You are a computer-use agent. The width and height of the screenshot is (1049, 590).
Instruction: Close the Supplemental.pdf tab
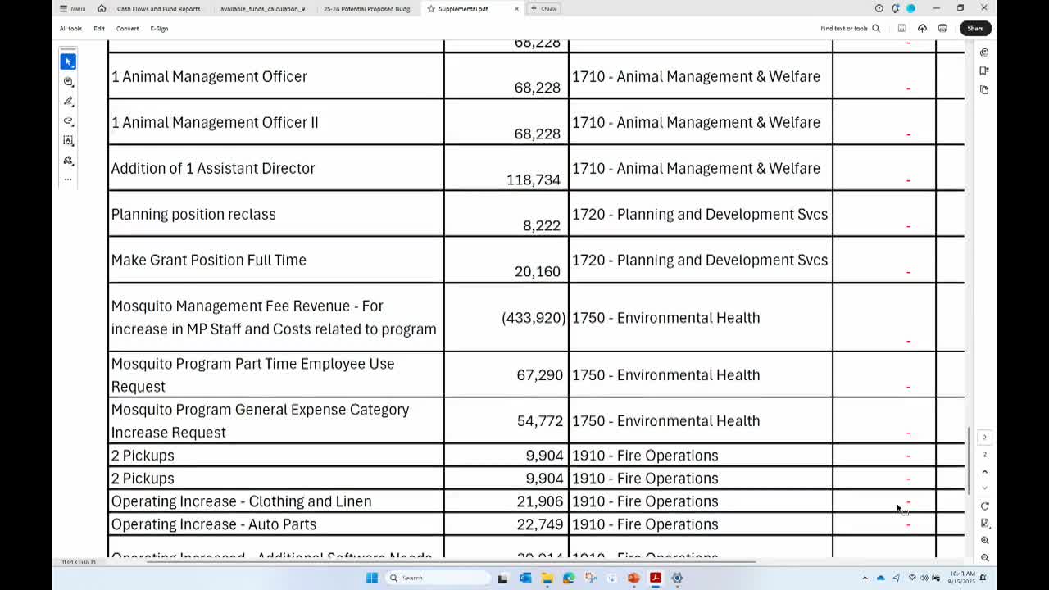[516, 8]
